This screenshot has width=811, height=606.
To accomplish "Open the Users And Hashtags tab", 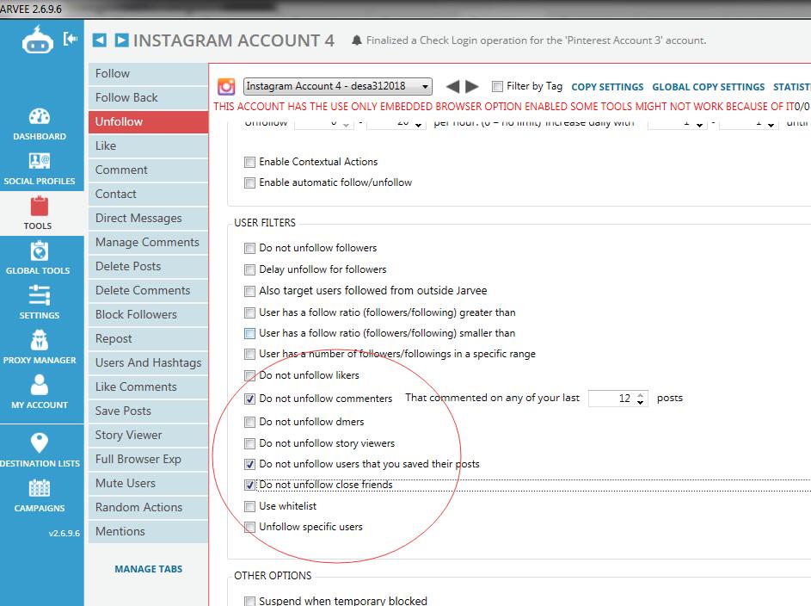I will click(x=148, y=362).
